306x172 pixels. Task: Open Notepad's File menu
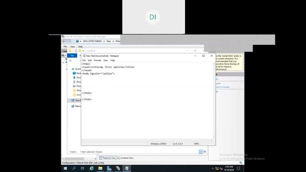click(84, 61)
